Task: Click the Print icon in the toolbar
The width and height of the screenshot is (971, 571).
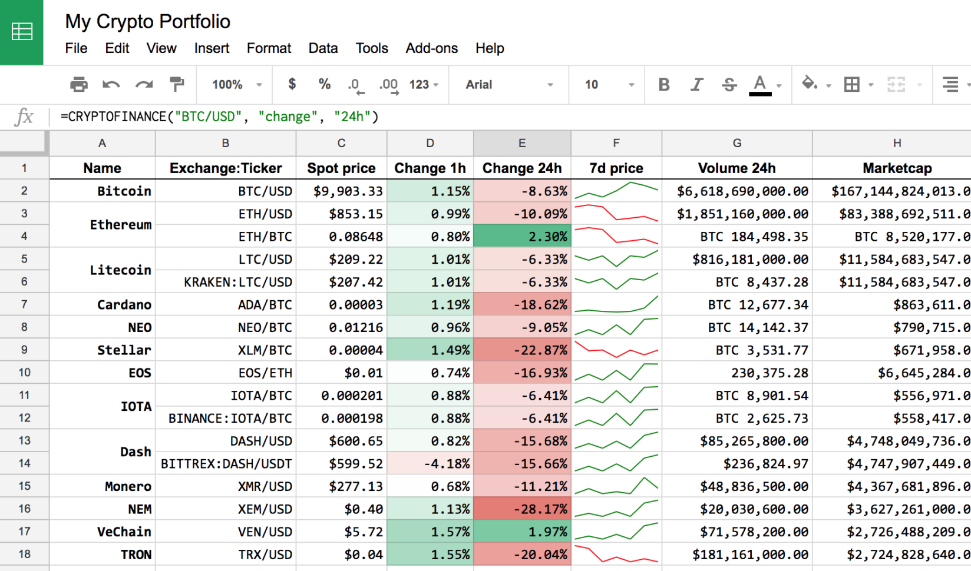Action: pos(80,84)
